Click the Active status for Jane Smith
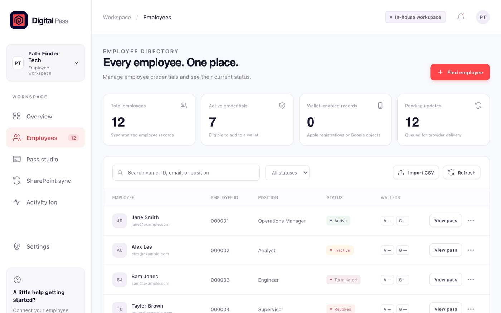Image resolution: width=501 pixels, height=313 pixels. pos(338,221)
